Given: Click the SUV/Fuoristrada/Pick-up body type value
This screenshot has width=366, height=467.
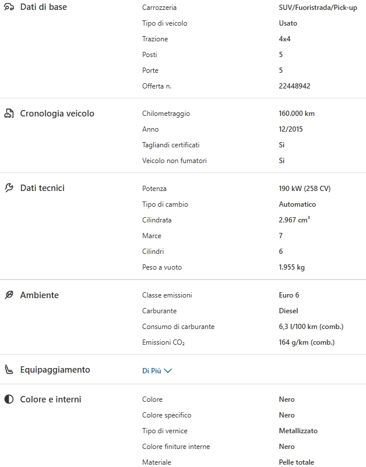Looking at the screenshot, I should pos(318,8).
